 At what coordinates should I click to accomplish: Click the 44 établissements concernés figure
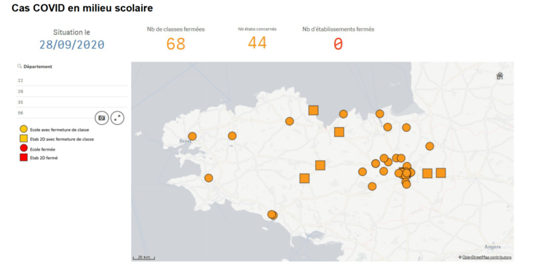click(x=257, y=43)
